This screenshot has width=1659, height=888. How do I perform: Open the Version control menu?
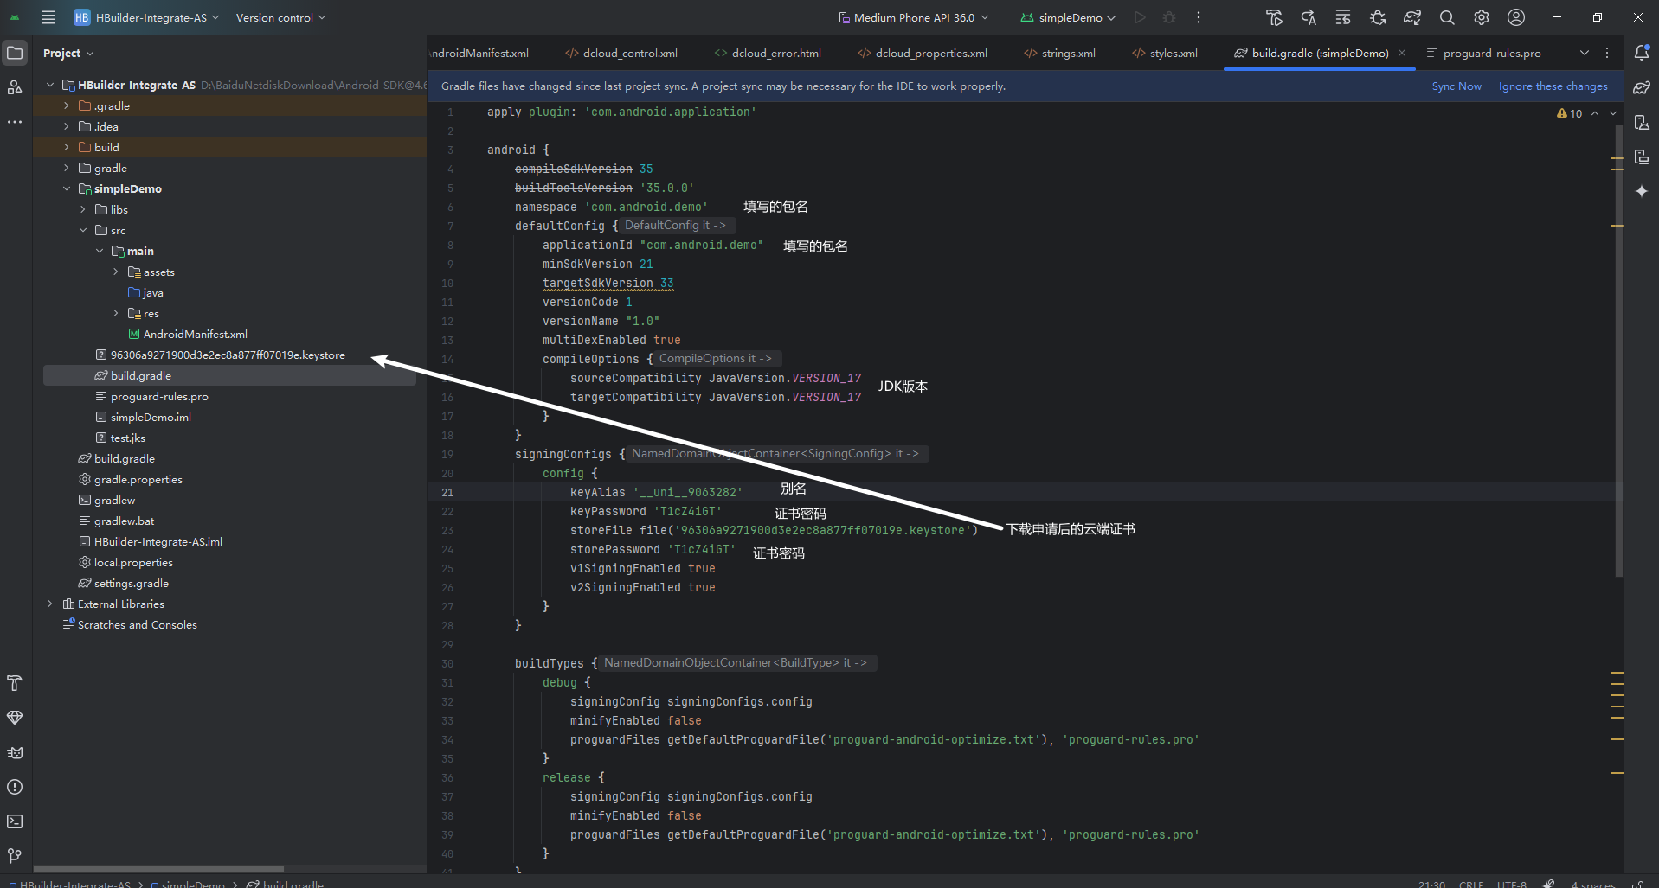tap(280, 17)
